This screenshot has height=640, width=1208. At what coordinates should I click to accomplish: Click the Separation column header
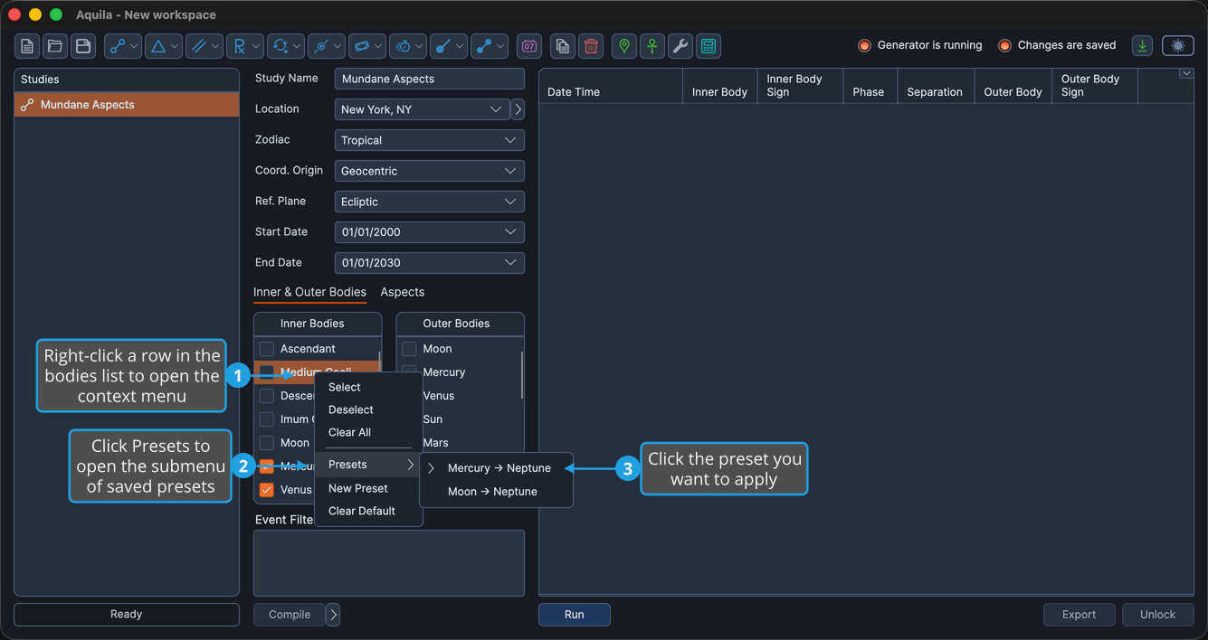point(935,86)
